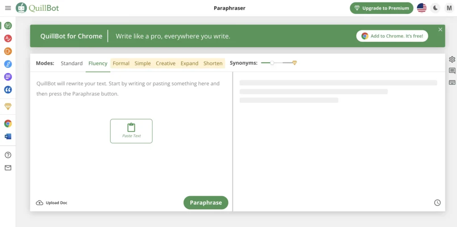Open the orange Plagiarism Checker sidebar icon
This screenshot has height=227, width=457.
(8, 51)
